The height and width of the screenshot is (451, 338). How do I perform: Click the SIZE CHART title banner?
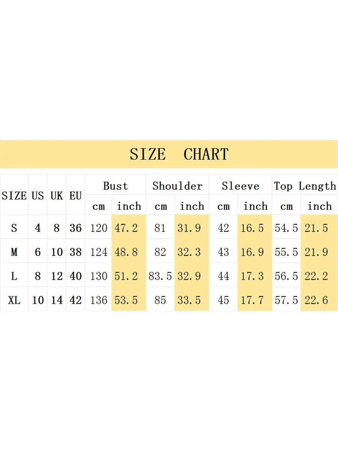179,154
